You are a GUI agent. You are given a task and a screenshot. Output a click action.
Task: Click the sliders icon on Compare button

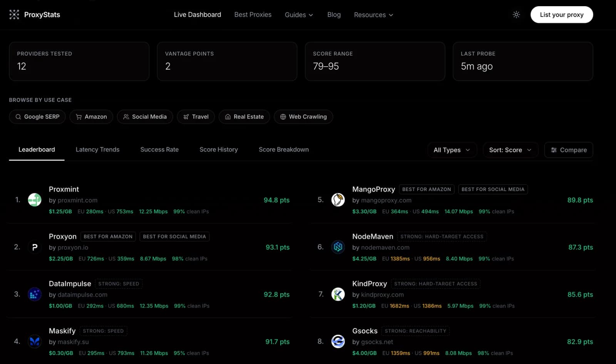coord(554,150)
